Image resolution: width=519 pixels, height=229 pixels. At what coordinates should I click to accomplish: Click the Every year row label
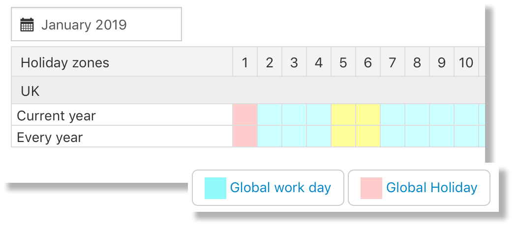point(50,138)
